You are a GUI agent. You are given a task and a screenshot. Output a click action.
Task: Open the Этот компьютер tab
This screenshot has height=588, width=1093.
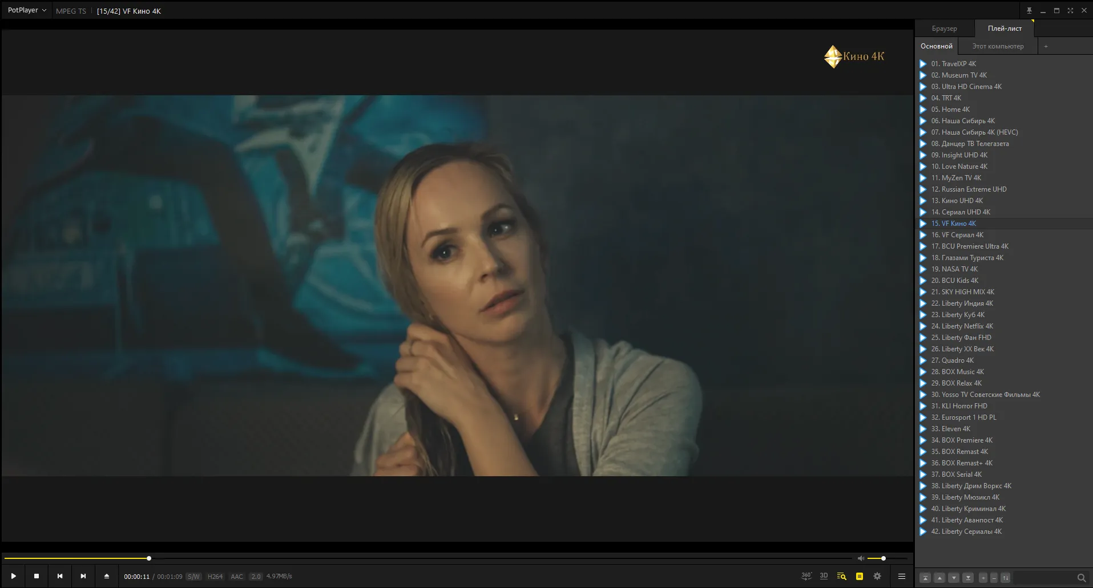coord(998,46)
